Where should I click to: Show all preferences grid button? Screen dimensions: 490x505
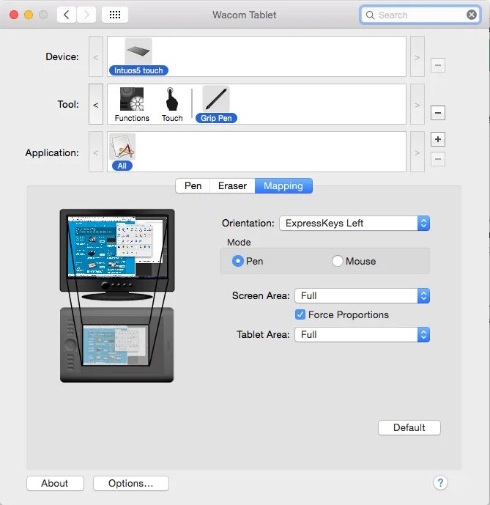[x=115, y=15]
